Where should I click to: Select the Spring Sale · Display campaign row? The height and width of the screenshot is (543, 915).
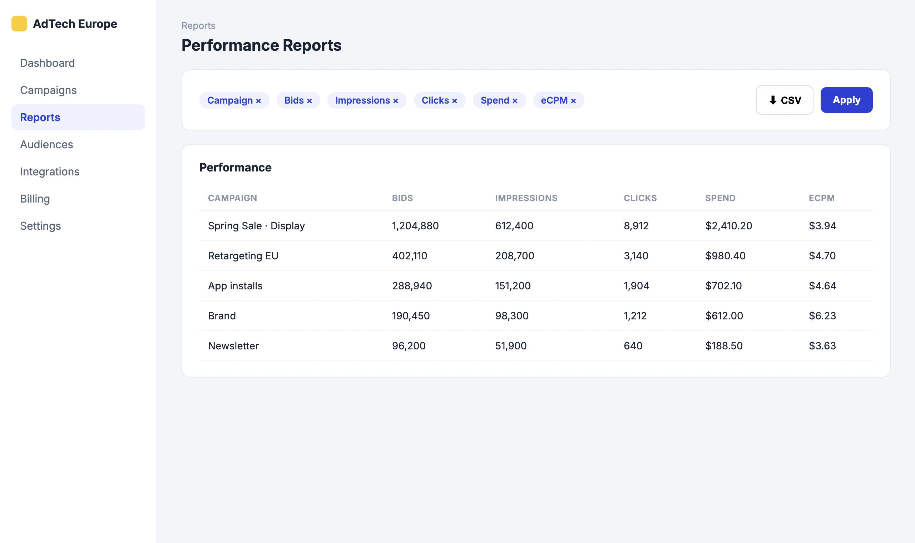pyautogui.click(x=536, y=226)
